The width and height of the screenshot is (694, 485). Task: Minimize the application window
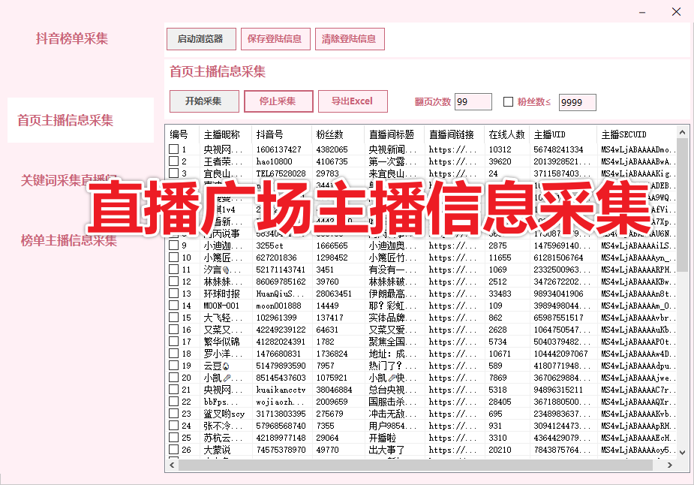641,12
